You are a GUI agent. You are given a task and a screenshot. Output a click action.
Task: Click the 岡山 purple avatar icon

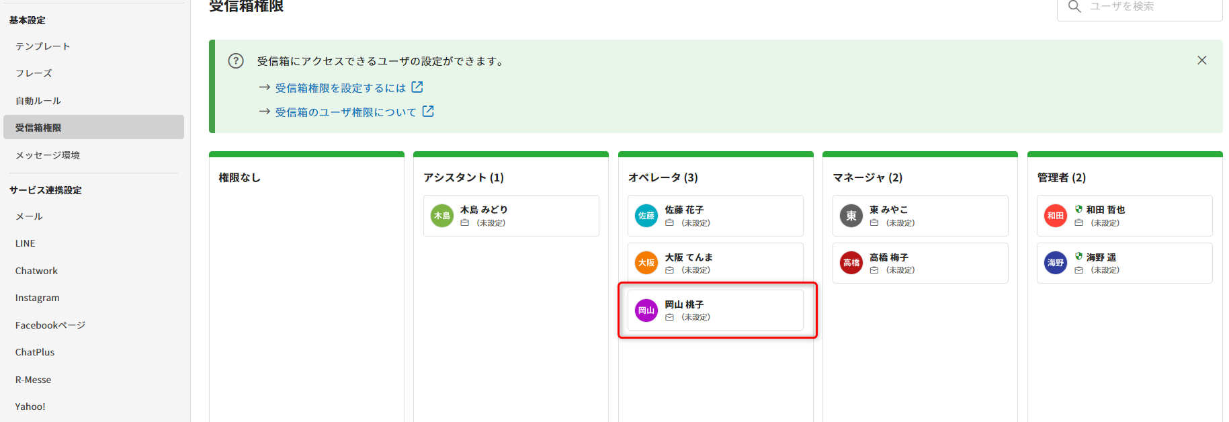[646, 310]
